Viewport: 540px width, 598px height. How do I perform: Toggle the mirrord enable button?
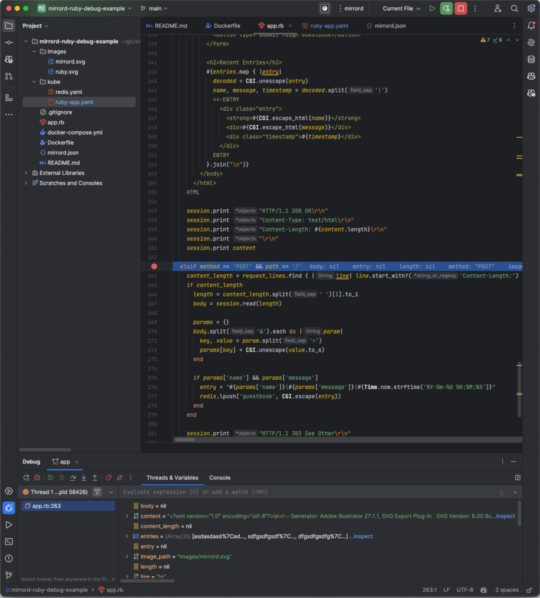[x=325, y=9]
